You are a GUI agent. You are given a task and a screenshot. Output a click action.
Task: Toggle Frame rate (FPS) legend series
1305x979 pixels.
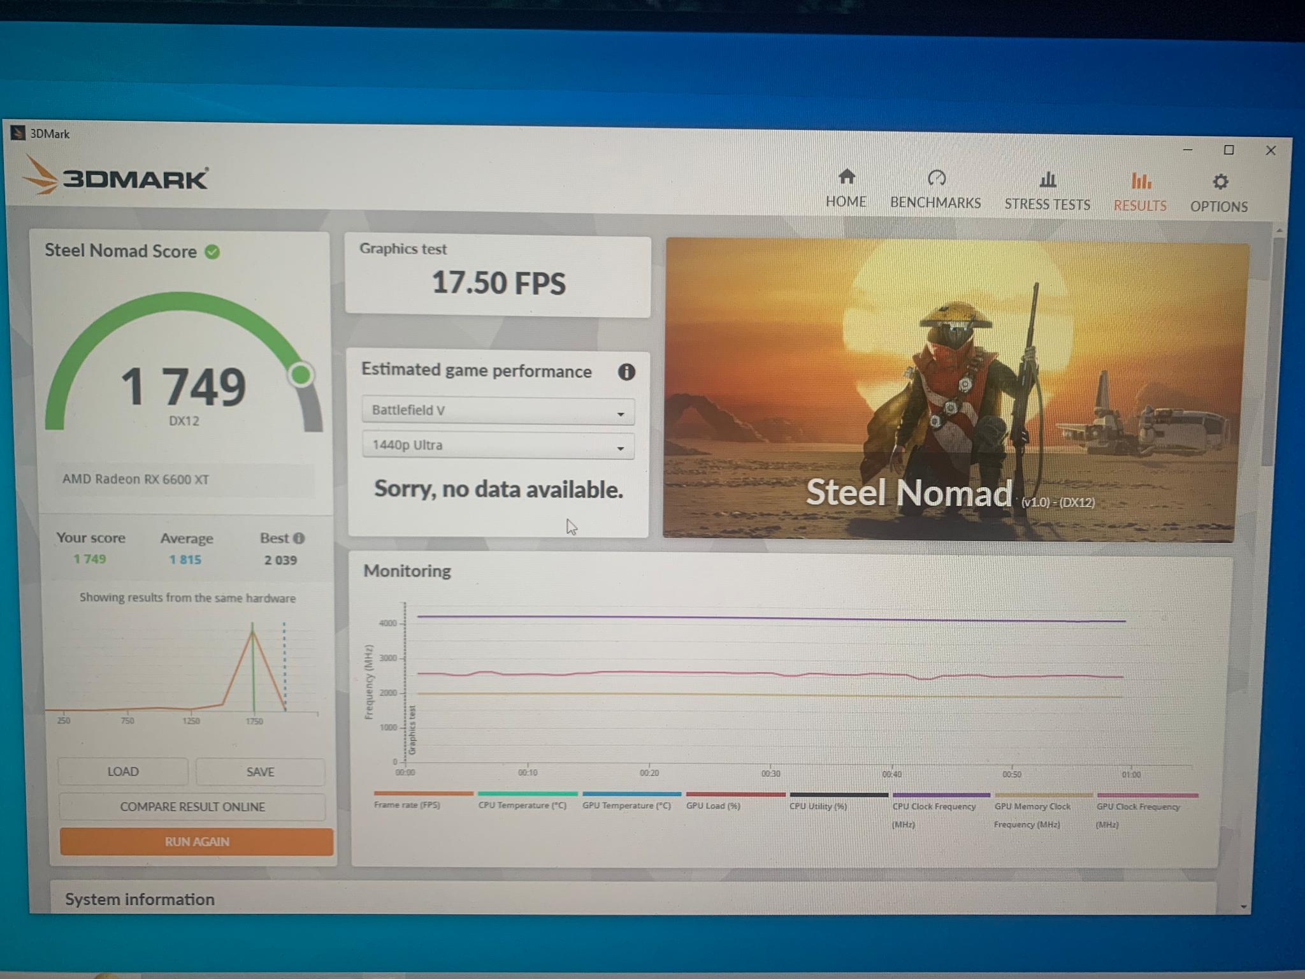423,800
